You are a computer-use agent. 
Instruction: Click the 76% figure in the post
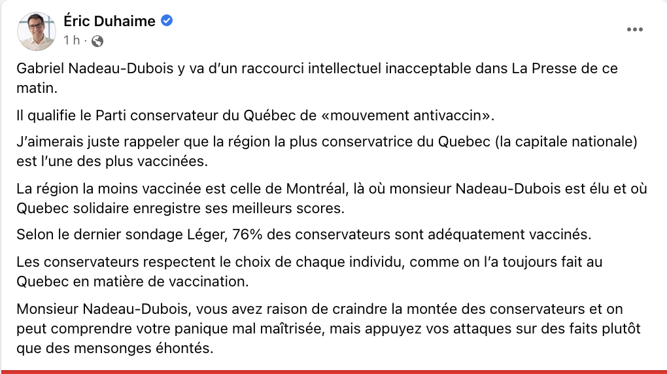click(248, 235)
